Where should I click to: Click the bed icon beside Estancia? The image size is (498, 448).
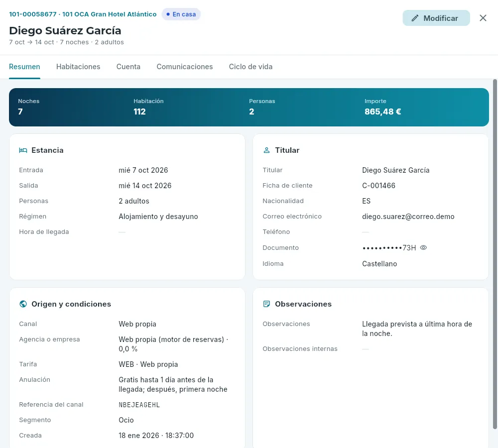[x=23, y=150]
